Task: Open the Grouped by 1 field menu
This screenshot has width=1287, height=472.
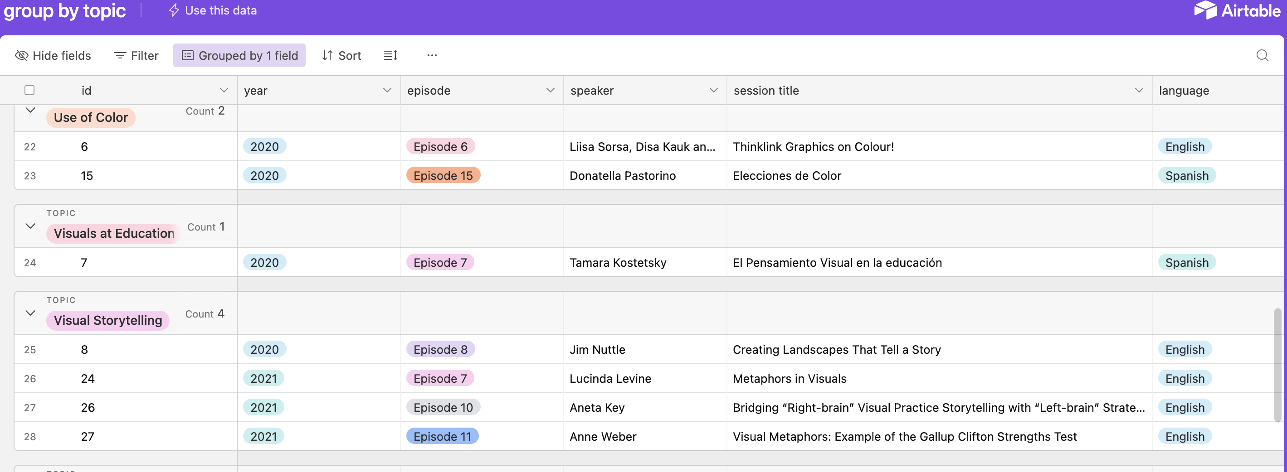Action: pos(239,55)
